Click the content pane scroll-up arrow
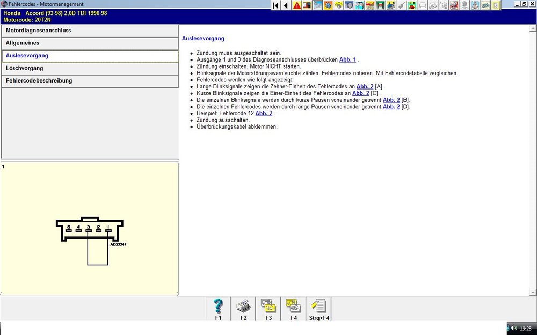The height and width of the screenshot is (335, 537). 533,28
